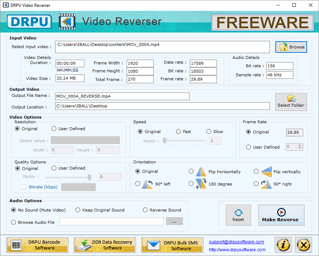Click the Output Location field

[162, 106]
